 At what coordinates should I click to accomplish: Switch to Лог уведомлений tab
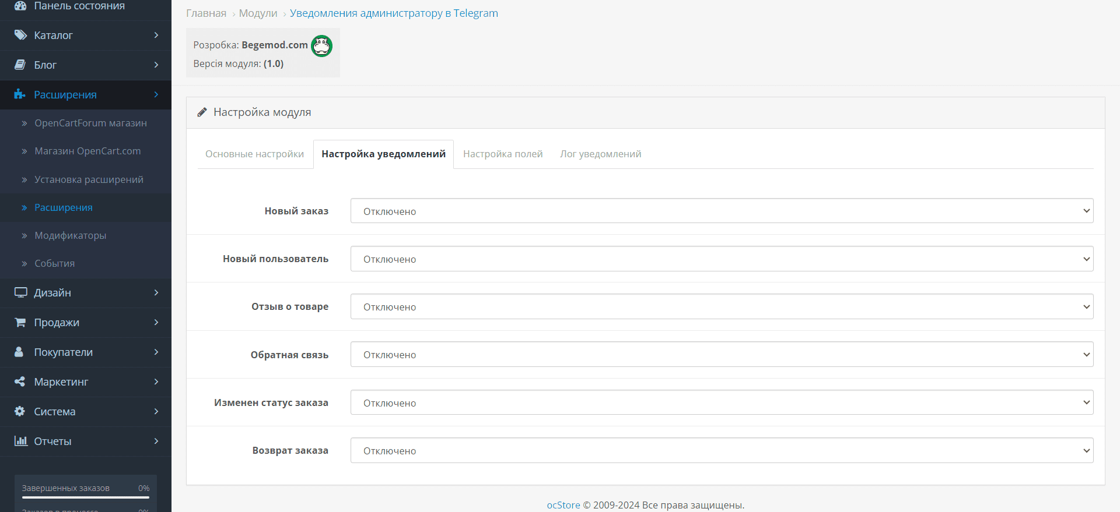600,154
